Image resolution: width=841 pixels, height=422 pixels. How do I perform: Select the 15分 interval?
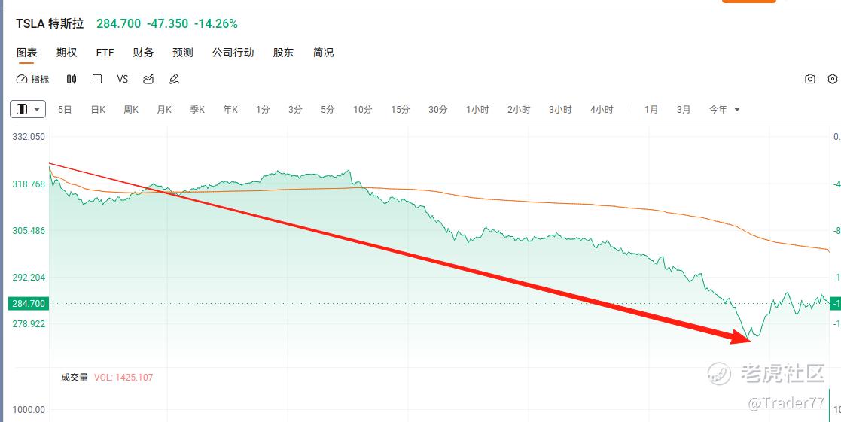pyautogui.click(x=400, y=109)
